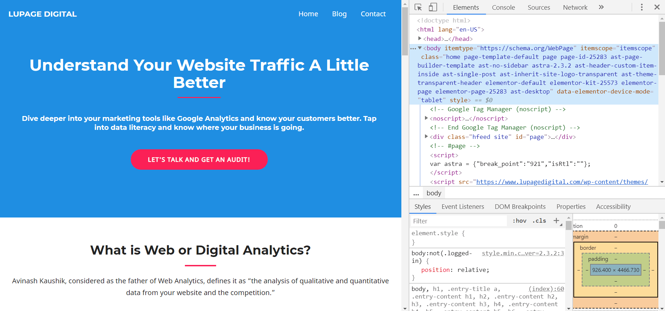Open the (index):60 stylesheet link
665x311 pixels.
pyautogui.click(x=546, y=288)
